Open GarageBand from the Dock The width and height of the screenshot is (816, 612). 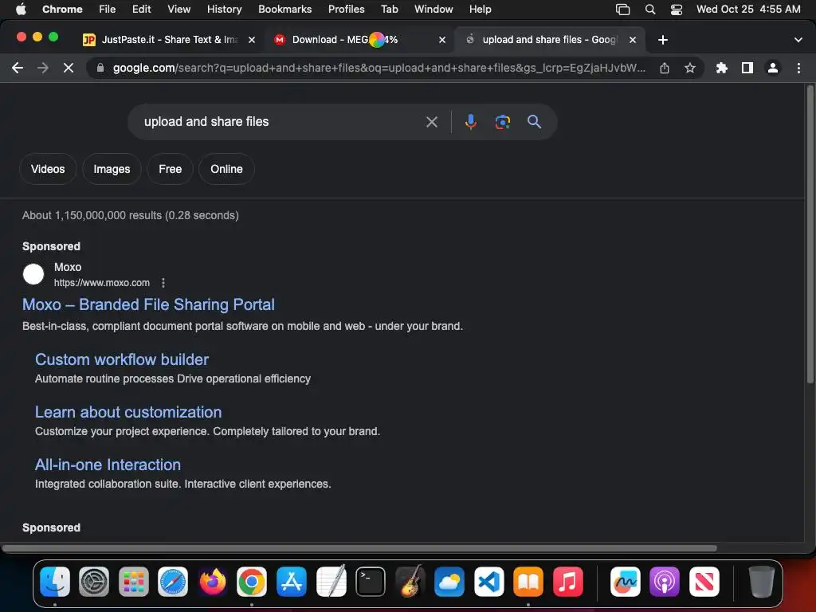410,581
